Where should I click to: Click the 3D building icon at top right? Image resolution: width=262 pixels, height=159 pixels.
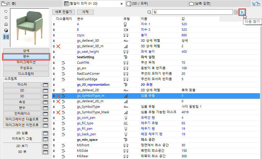coord(256,4)
